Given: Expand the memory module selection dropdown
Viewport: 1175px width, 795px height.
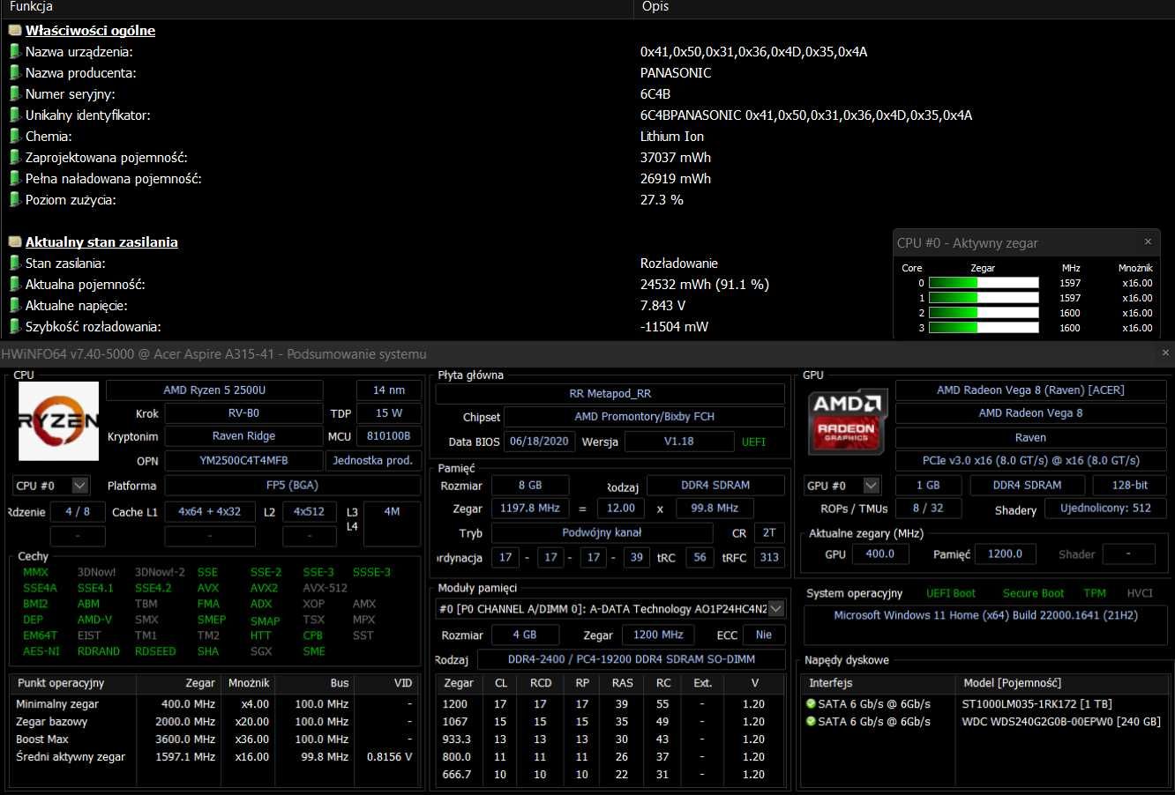Looking at the screenshot, I should click(x=776, y=609).
